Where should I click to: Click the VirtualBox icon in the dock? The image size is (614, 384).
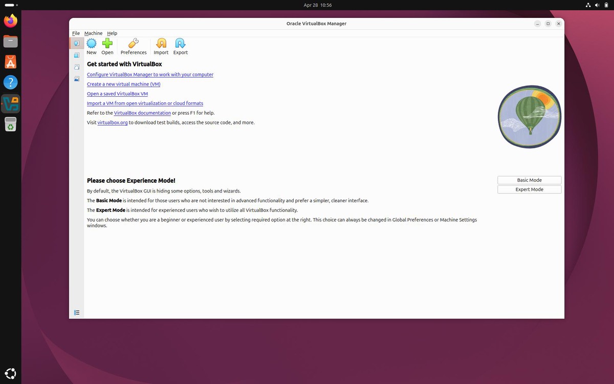[x=11, y=103]
